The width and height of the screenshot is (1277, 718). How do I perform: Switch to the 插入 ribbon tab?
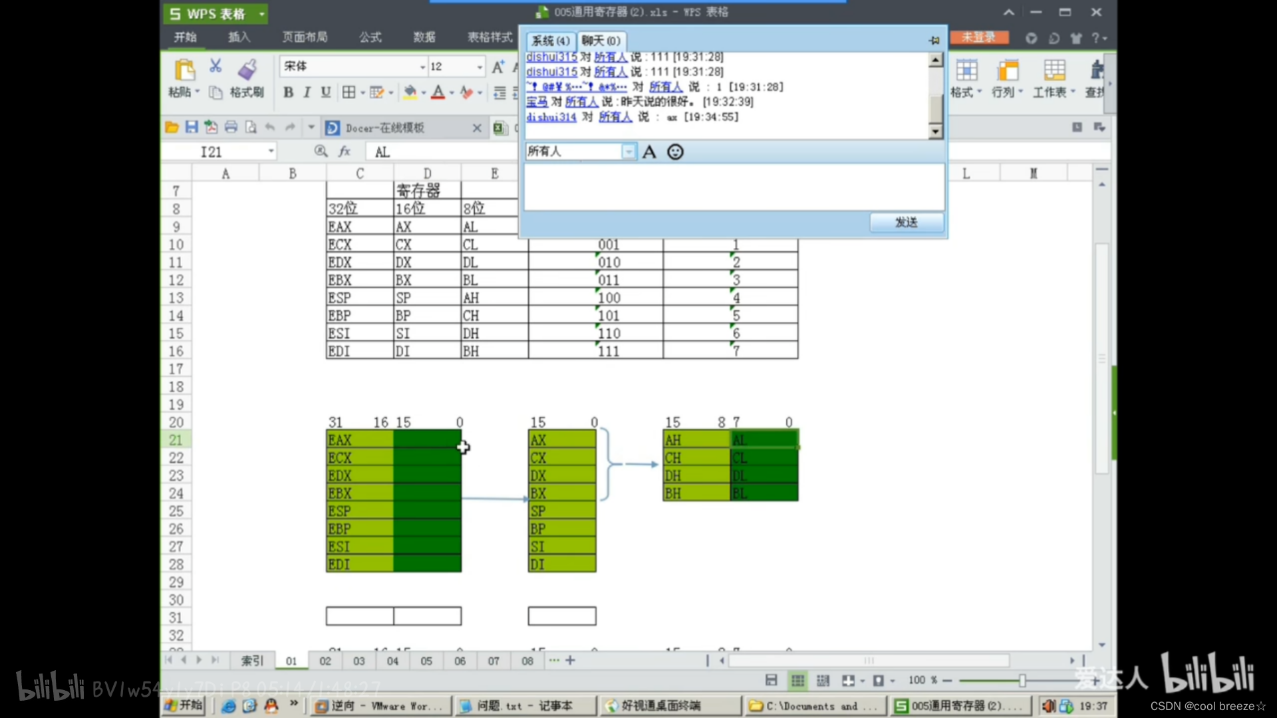click(239, 37)
